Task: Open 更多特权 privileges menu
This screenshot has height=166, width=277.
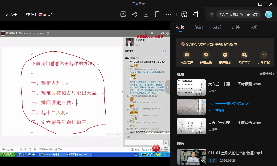Action: pyautogui.click(x=264, y=58)
